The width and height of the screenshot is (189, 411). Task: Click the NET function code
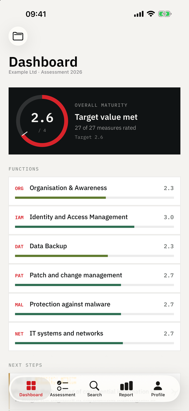[x=19, y=334]
